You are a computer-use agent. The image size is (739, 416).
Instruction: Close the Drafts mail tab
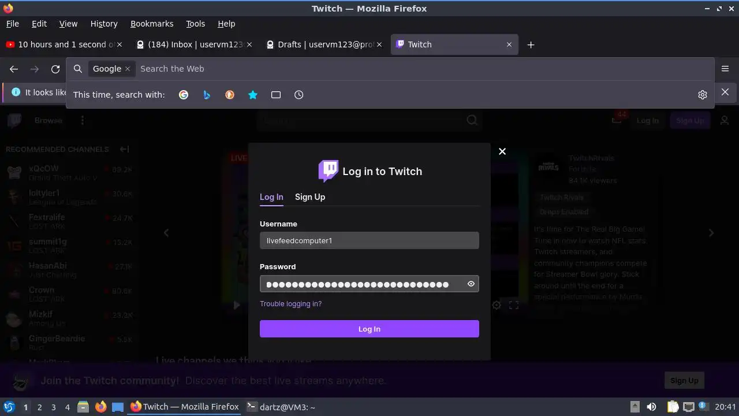pyautogui.click(x=379, y=44)
